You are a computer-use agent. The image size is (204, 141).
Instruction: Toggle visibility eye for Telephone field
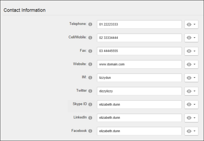(189, 24)
